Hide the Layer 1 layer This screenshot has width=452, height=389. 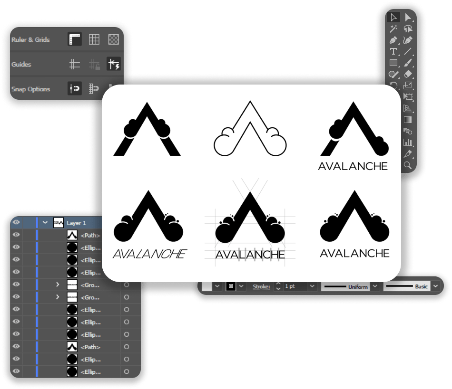click(x=16, y=222)
